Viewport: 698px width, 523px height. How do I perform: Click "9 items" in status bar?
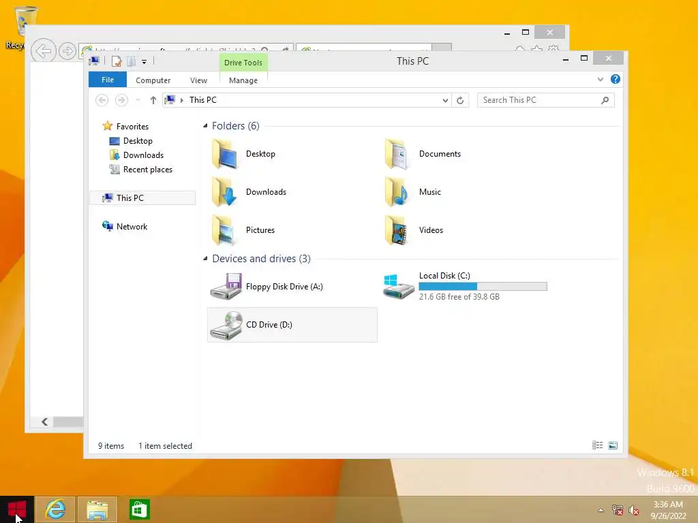click(111, 445)
